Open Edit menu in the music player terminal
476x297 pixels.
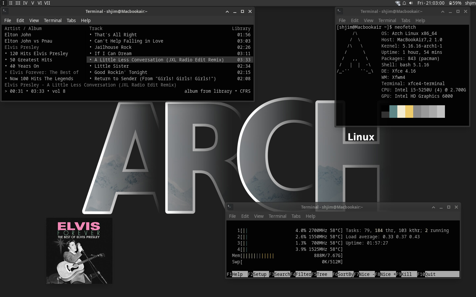(20, 20)
